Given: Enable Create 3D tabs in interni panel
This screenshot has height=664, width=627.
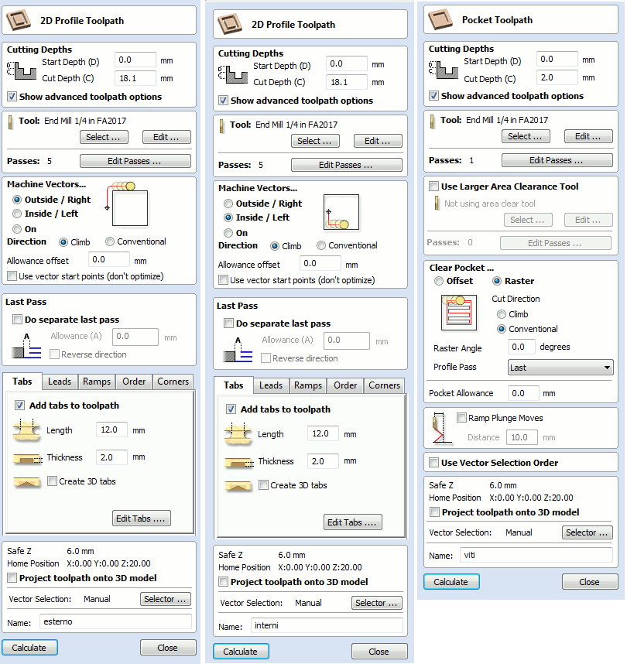Looking at the screenshot, I should [x=263, y=485].
